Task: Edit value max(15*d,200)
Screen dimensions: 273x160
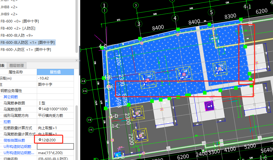Action: (x=55, y=153)
